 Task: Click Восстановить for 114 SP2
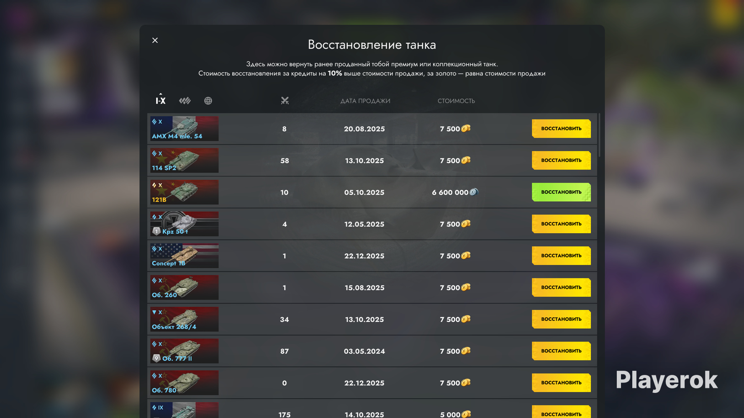click(561, 160)
